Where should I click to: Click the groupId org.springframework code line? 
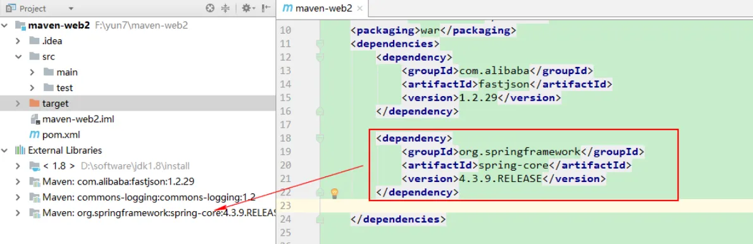click(x=523, y=152)
